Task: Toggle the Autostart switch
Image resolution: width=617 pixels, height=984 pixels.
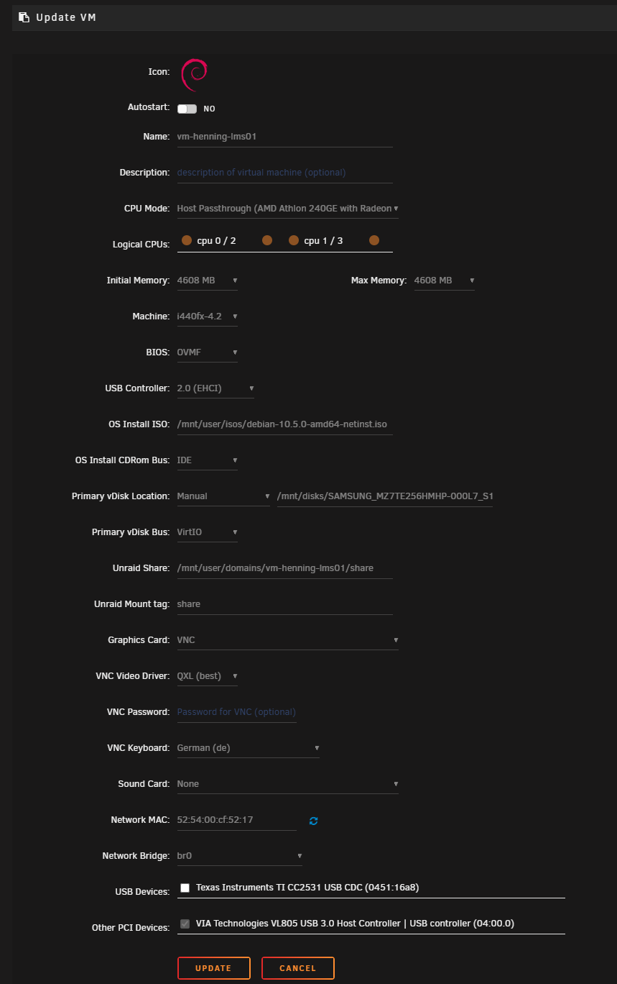Action: pos(187,109)
